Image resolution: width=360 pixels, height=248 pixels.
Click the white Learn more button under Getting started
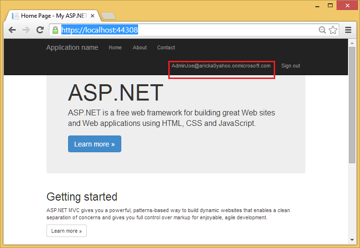click(x=67, y=231)
